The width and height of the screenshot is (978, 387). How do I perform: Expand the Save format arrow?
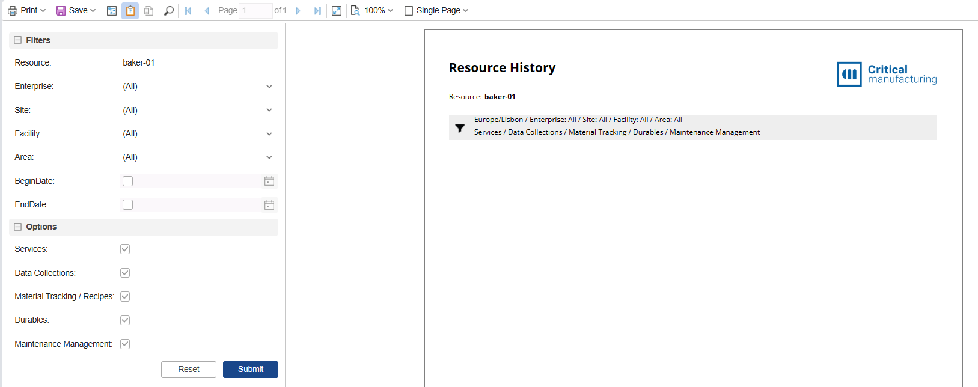(93, 11)
